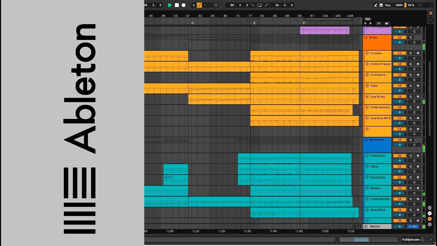
Task: Switch to Session view with the vertical-lines icon
Action: pos(431,20)
